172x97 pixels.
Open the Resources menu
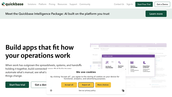coord(62,4)
